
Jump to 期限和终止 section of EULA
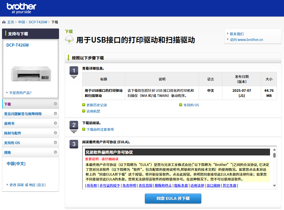pos(163,186)
